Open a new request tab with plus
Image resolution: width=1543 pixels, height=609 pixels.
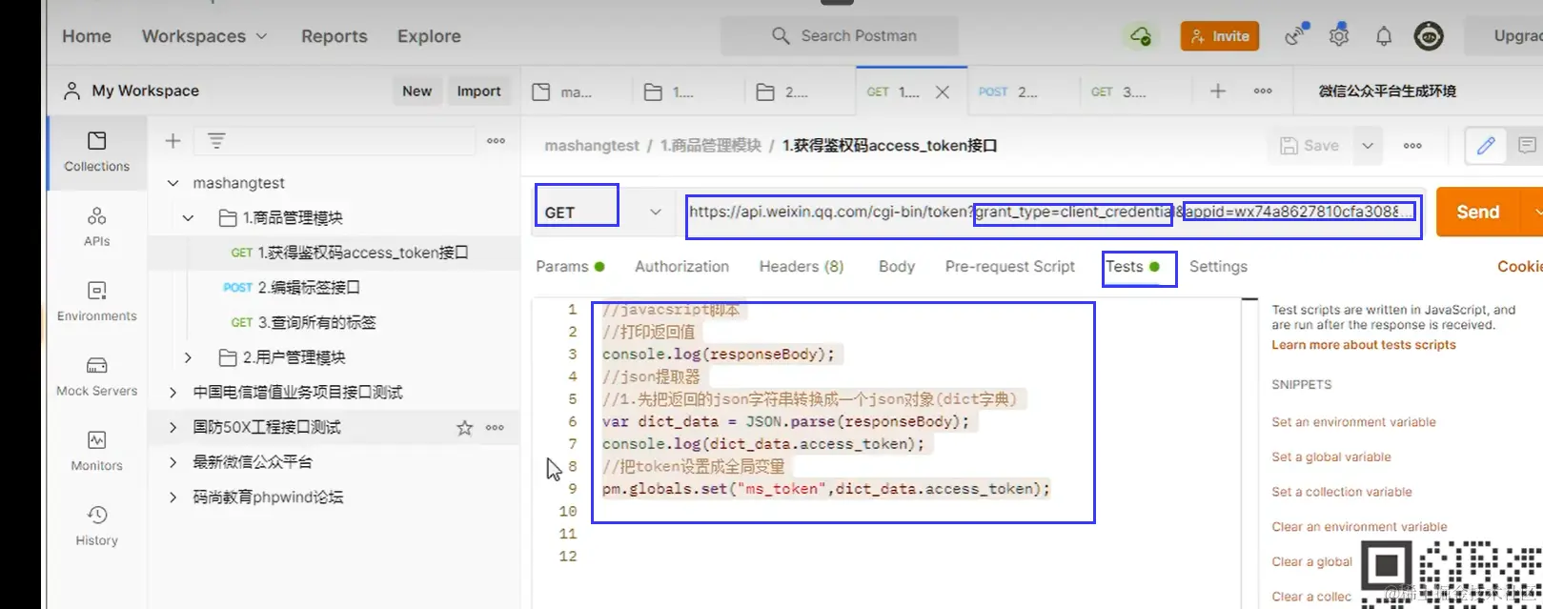click(x=1217, y=91)
